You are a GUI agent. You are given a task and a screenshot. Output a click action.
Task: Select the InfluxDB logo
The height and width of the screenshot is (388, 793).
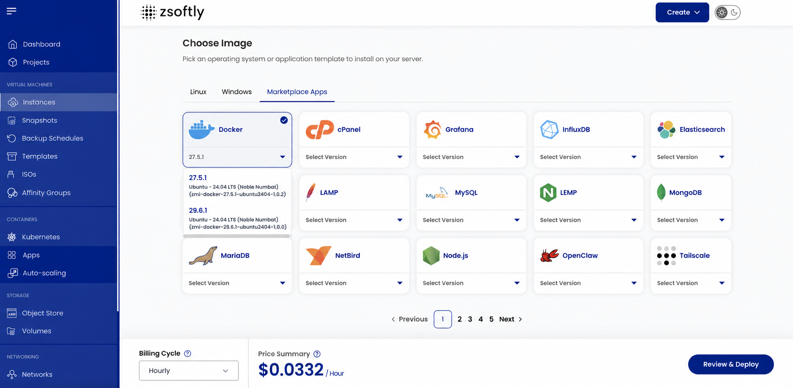point(549,130)
